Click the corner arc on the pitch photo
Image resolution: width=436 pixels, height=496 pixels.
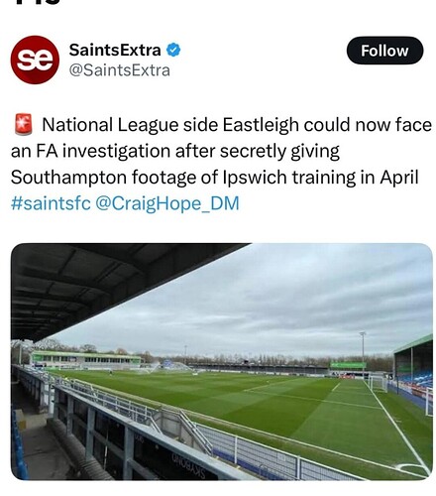(413, 468)
